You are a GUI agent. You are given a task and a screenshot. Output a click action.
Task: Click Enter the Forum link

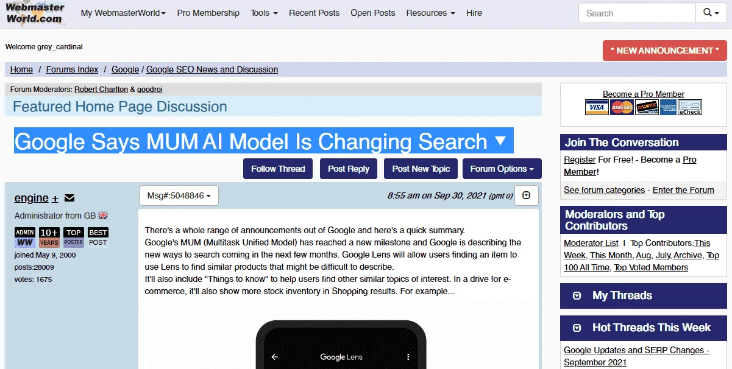[x=683, y=190]
